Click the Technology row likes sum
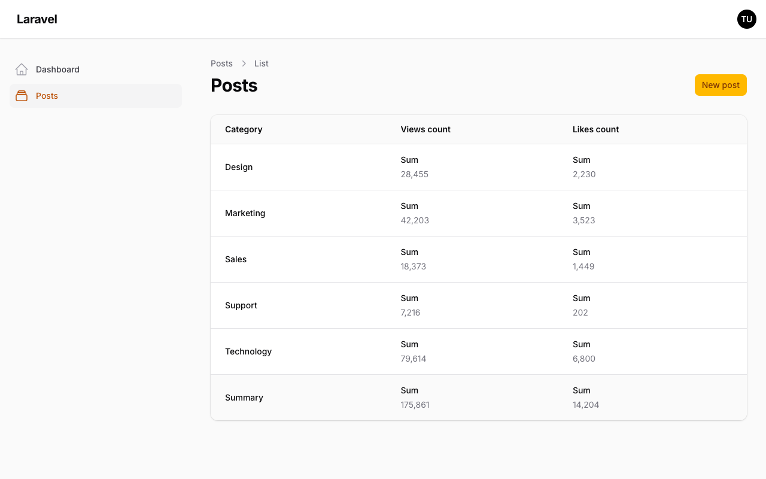Viewport: 766px width, 479px height. pyautogui.click(x=584, y=359)
